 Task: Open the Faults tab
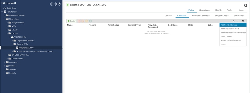click(229, 10)
